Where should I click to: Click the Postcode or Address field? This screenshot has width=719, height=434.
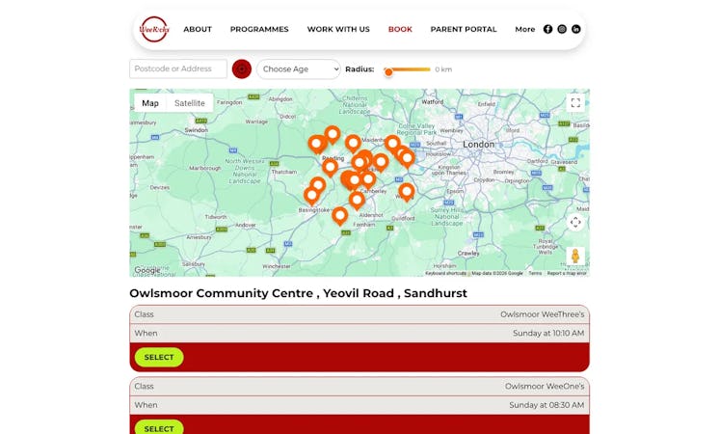pos(178,68)
